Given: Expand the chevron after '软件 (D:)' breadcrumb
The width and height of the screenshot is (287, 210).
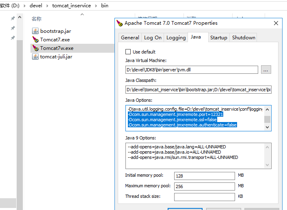Looking at the screenshot, I should coord(24,6).
